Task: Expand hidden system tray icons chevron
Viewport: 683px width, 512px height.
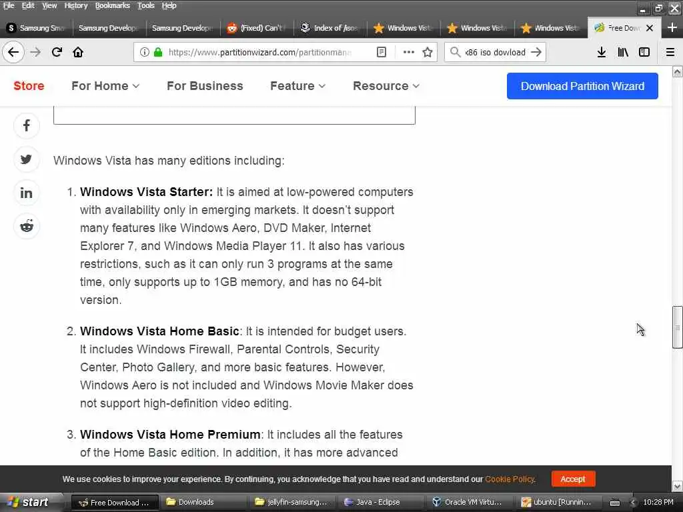Action: coord(633,503)
